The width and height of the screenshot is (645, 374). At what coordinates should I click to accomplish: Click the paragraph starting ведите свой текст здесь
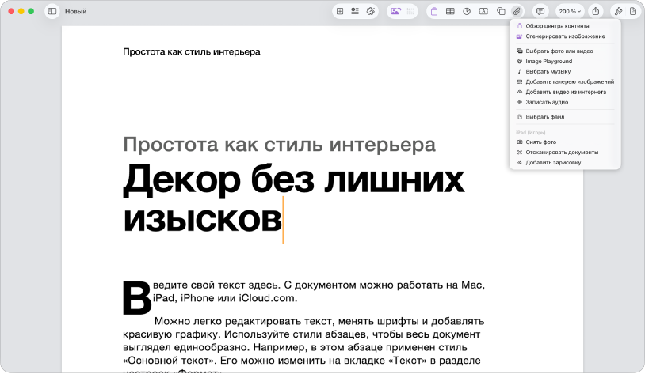[x=319, y=292]
